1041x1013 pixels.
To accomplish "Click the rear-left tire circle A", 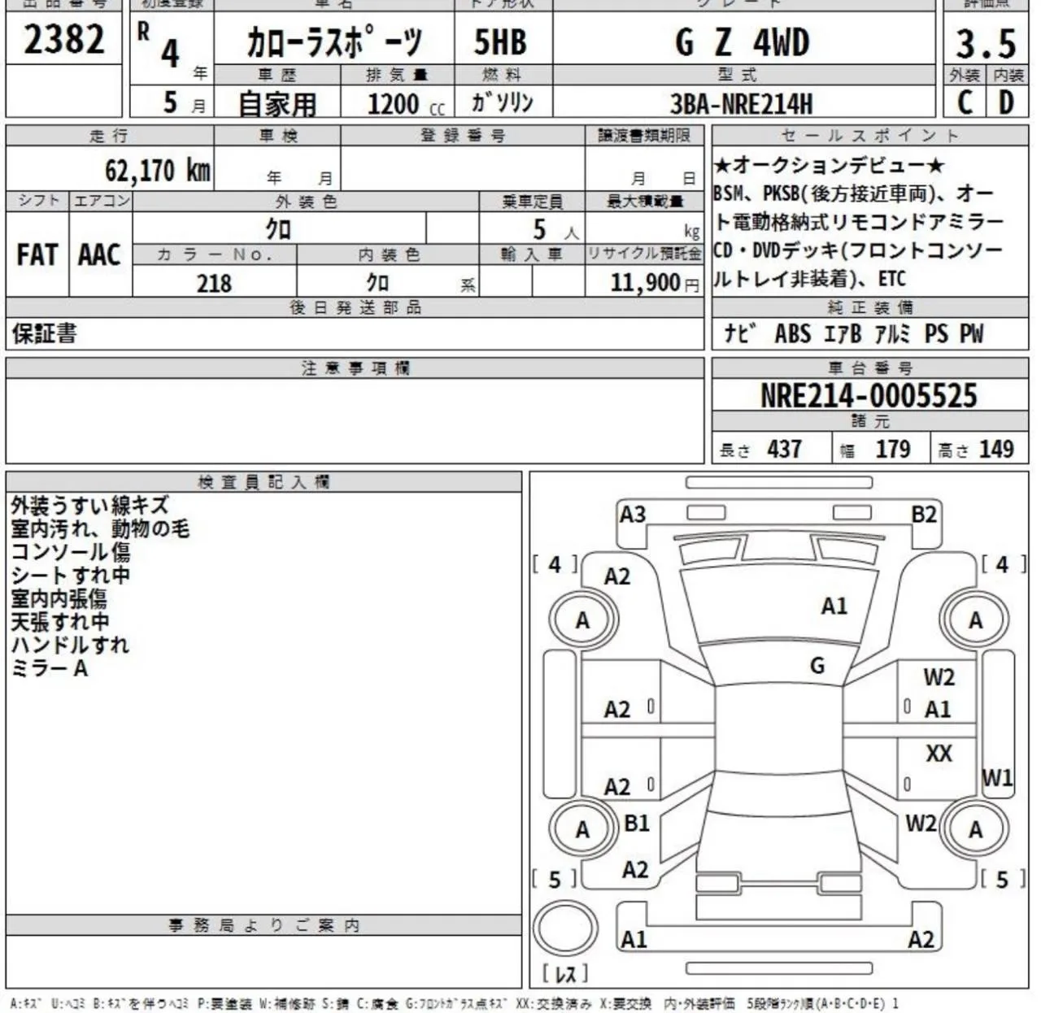I will (582, 828).
